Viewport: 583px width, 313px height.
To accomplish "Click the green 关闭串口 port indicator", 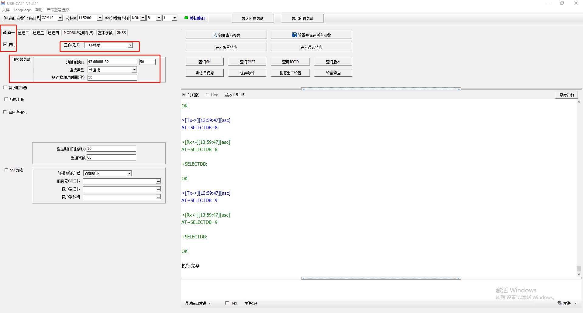I will (x=186, y=18).
